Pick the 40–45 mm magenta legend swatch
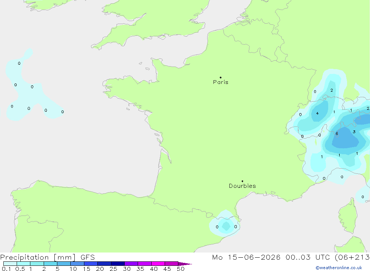 click(158, 264)
